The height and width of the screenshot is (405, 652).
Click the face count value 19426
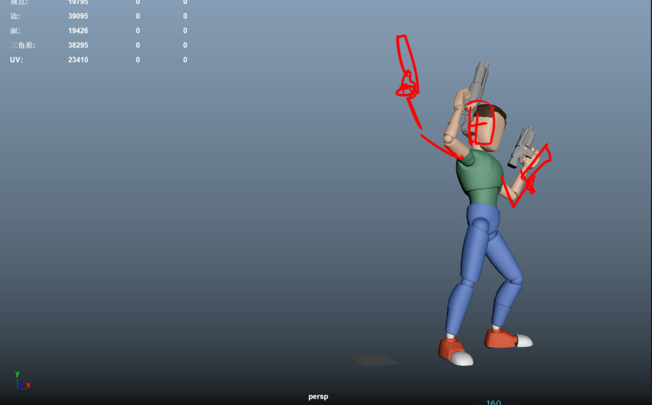point(78,31)
